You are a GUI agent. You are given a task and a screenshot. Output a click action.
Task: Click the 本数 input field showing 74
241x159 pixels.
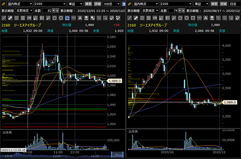pyautogui.click(x=173, y=11)
